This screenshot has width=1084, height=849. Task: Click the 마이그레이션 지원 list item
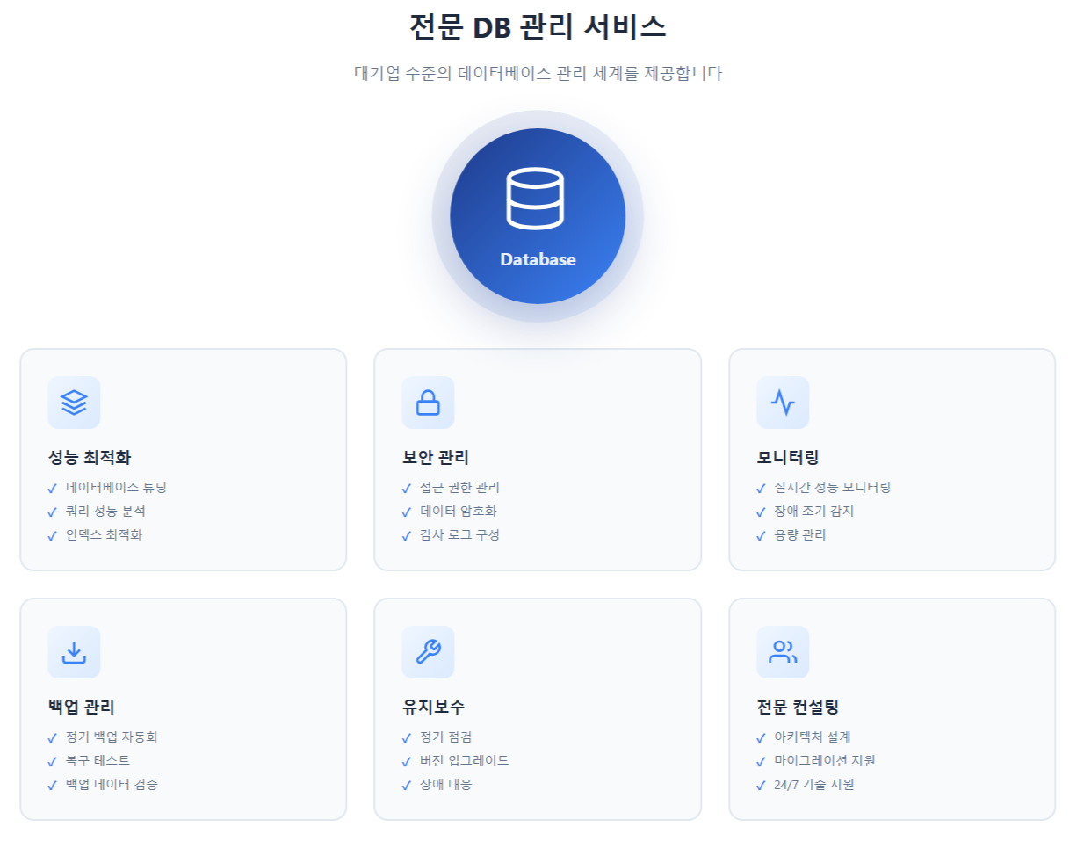[x=824, y=760]
